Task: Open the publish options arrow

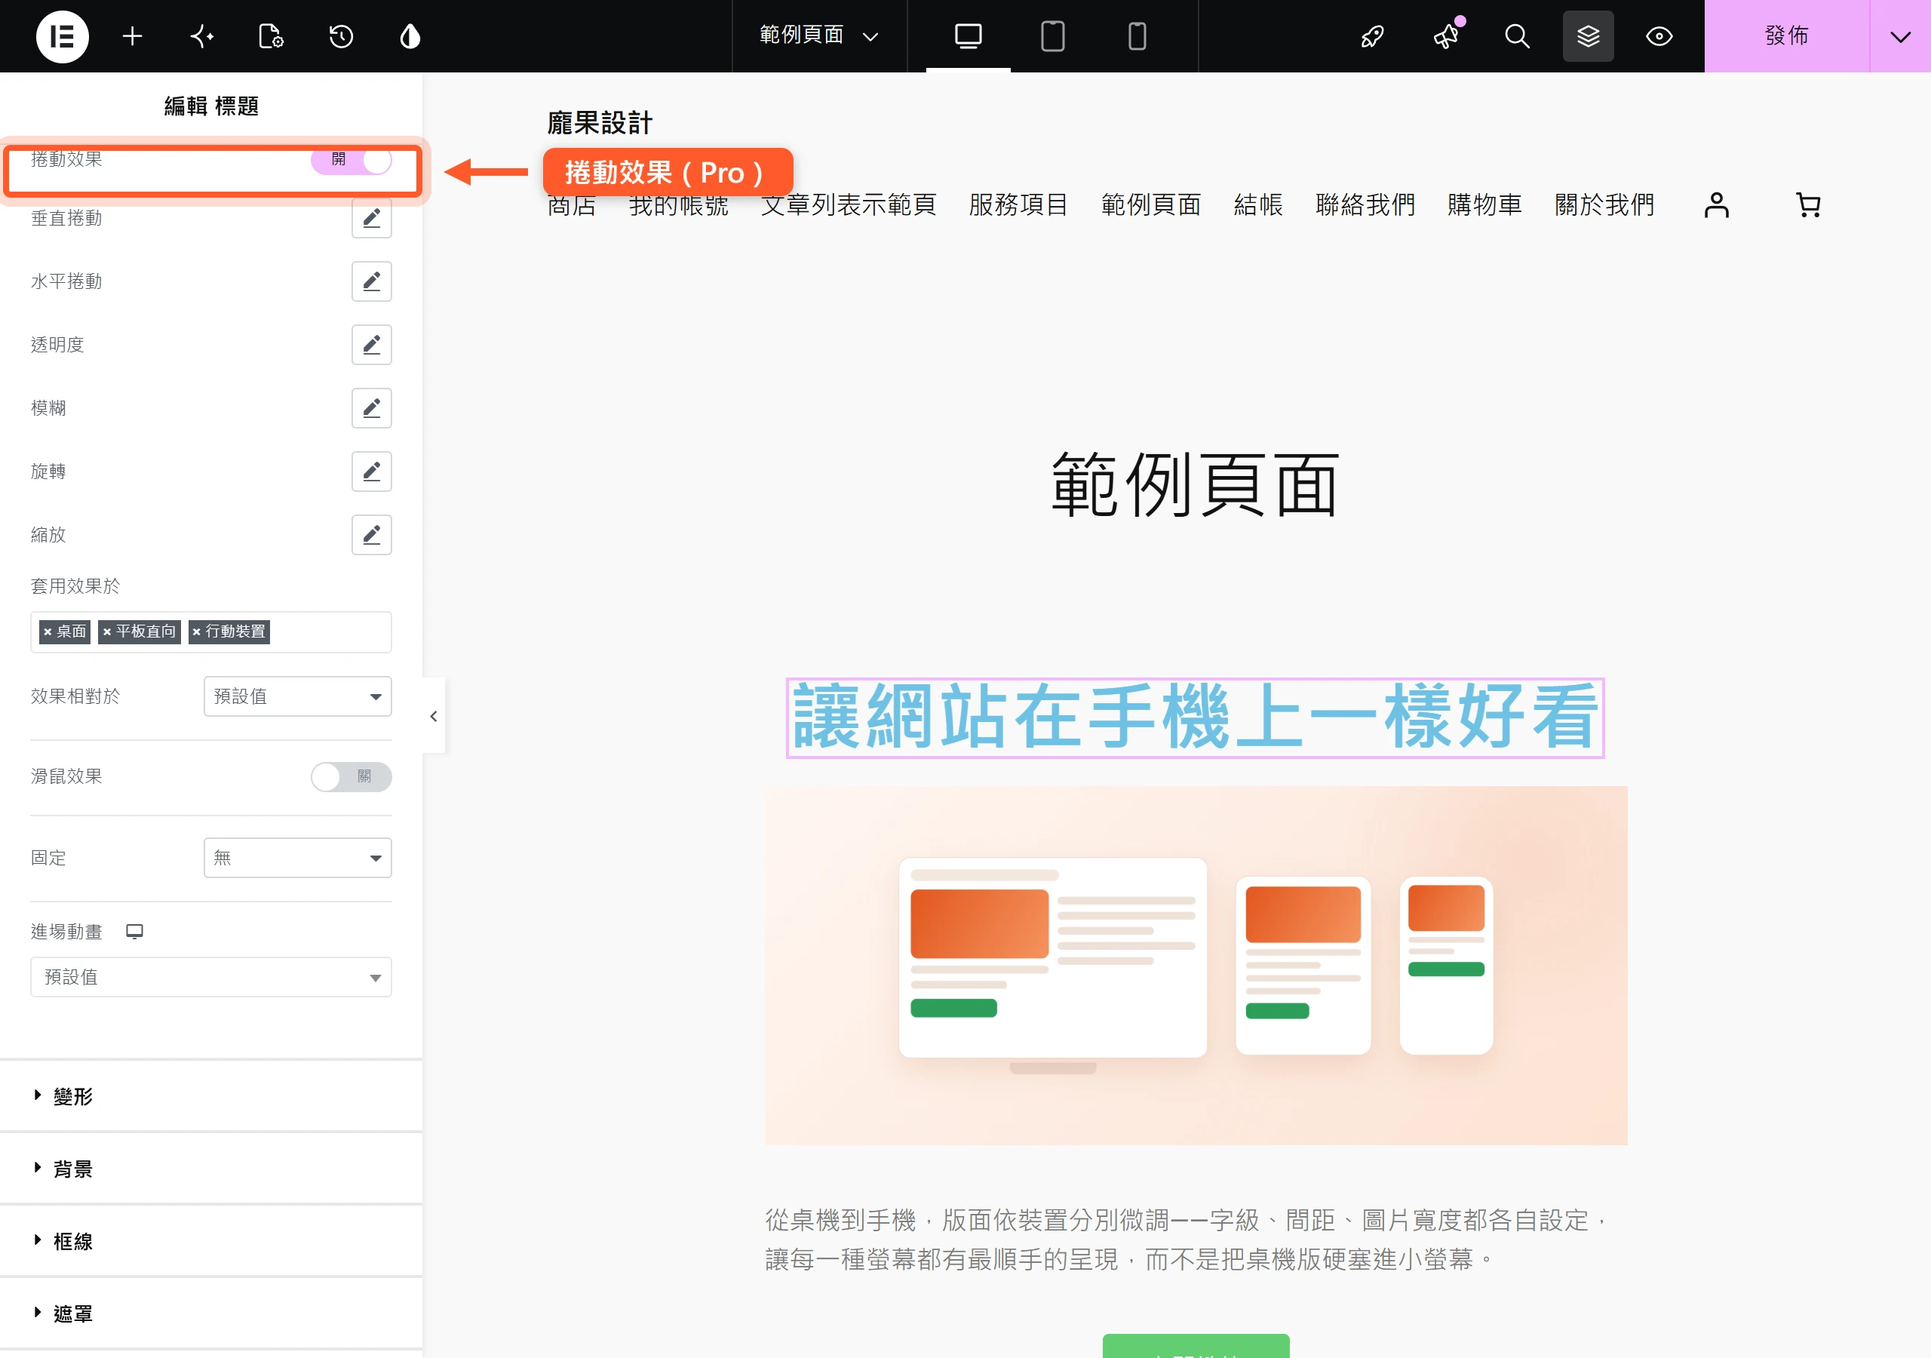Action: pos(1900,36)
